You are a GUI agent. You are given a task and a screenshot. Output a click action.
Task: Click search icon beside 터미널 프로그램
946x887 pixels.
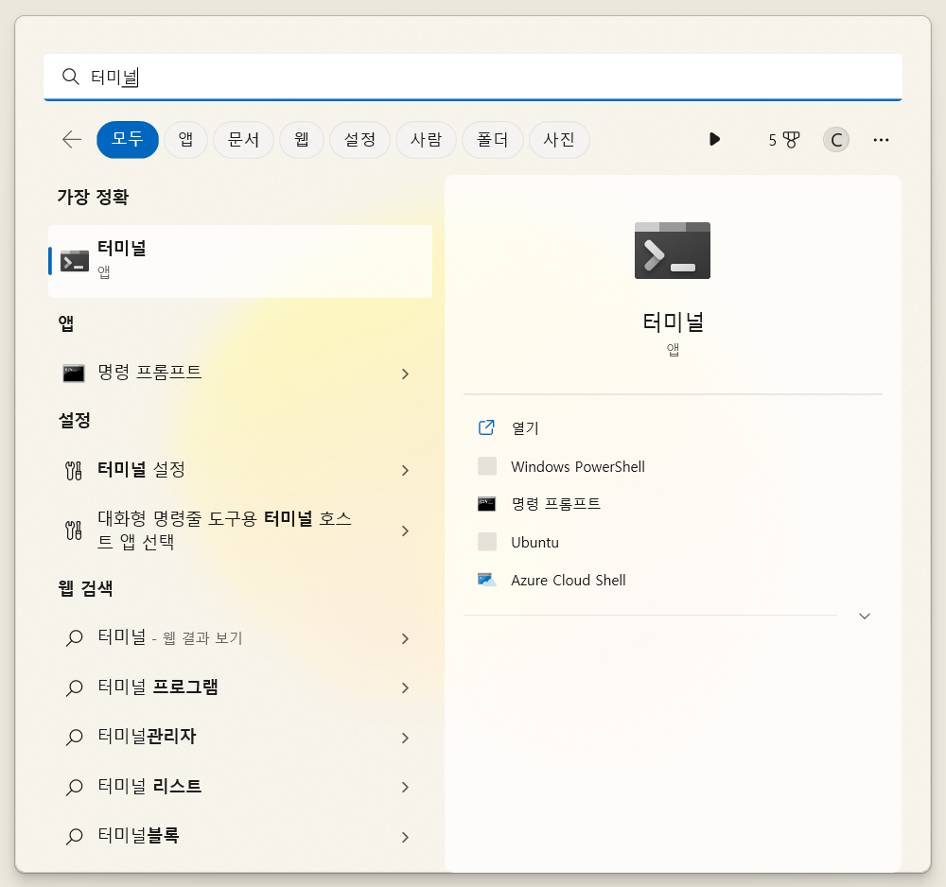pos(74,688)
